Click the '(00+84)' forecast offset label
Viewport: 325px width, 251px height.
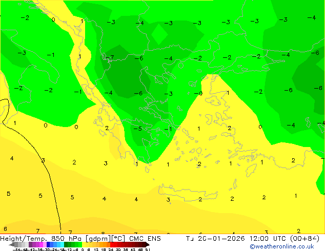(x=304, y=239)
